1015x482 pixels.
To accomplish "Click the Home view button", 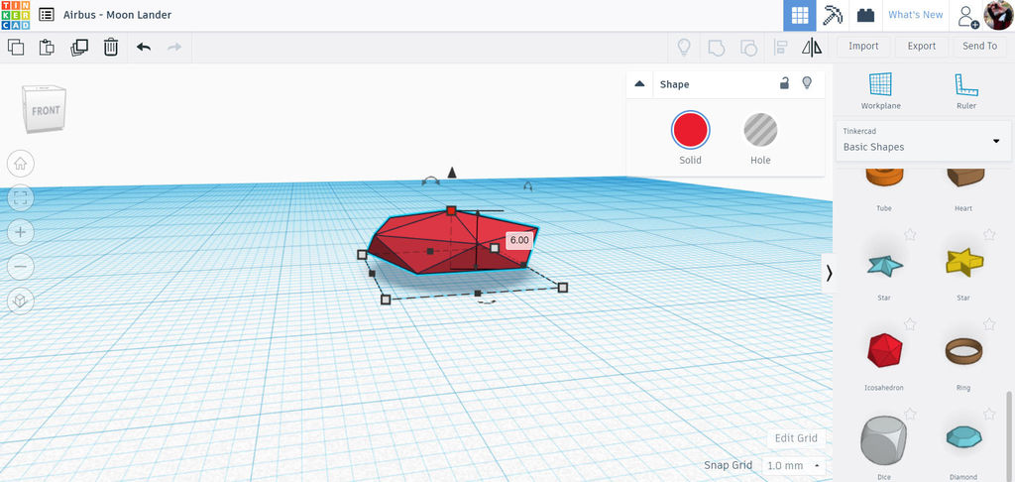I will click(20, 164).
